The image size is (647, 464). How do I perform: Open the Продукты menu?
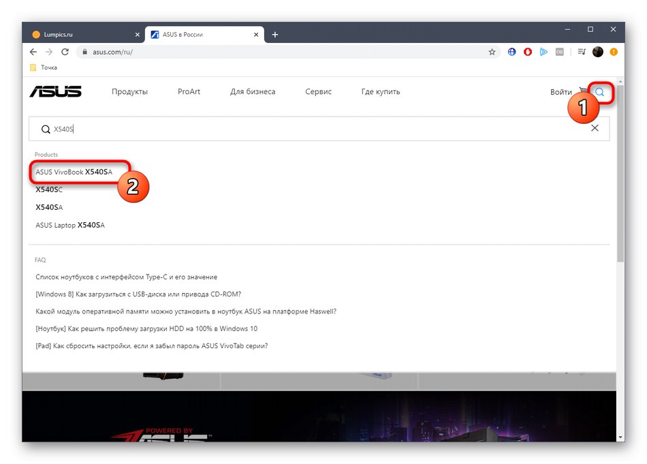pyautogui.click(x=129, y=91)
